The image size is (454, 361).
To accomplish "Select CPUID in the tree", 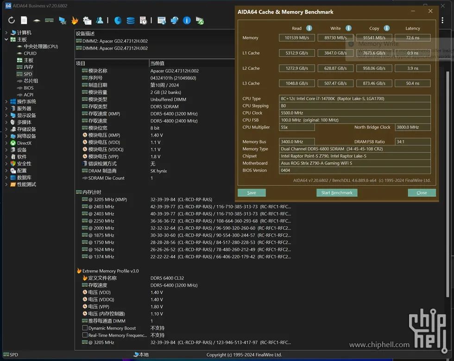I will 30,53.
